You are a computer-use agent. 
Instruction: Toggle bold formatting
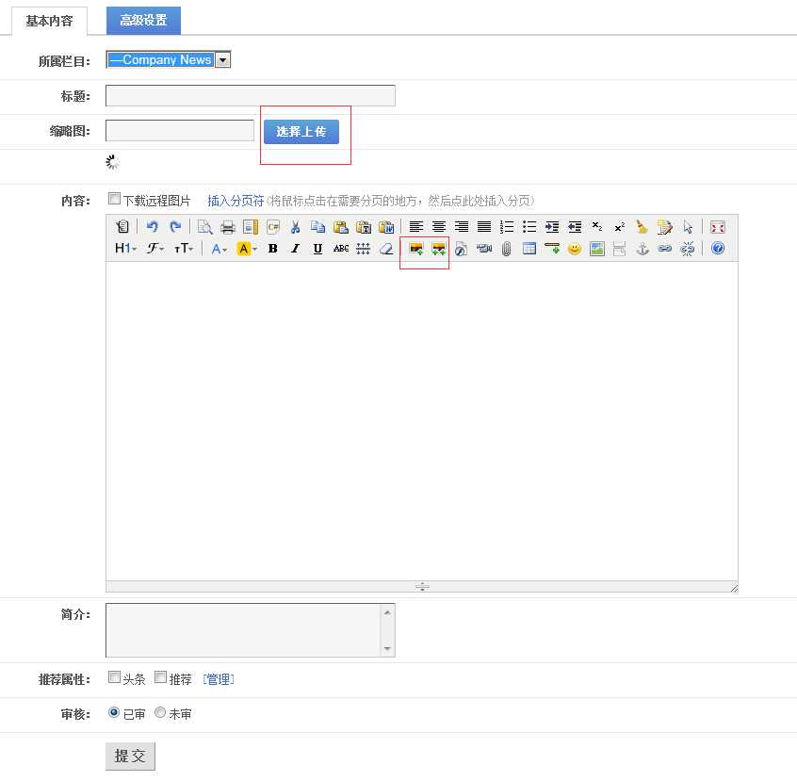273,249
